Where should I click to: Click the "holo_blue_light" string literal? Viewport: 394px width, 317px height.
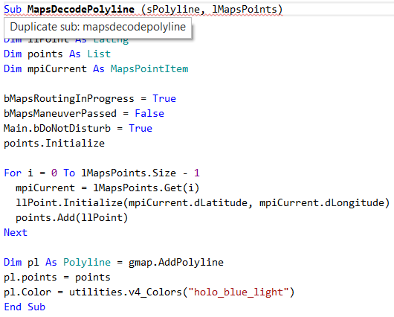(238, 292)
